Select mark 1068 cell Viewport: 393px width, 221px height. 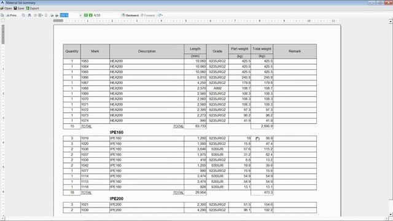(95, 88)
